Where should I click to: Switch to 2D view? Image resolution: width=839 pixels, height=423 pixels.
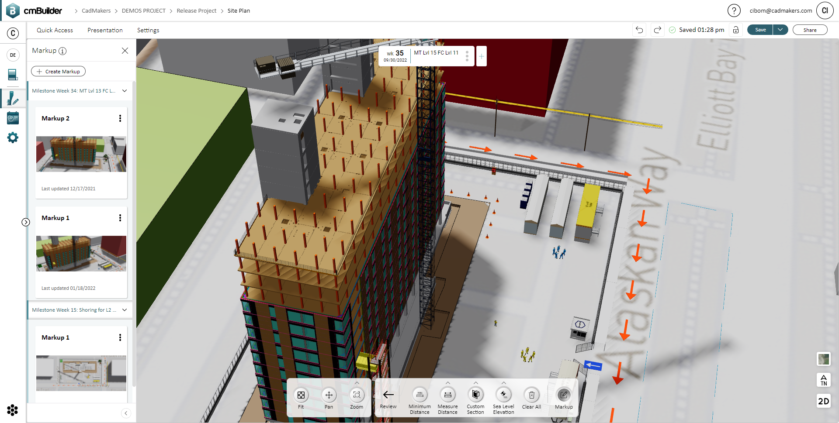(x=823, y=401)
